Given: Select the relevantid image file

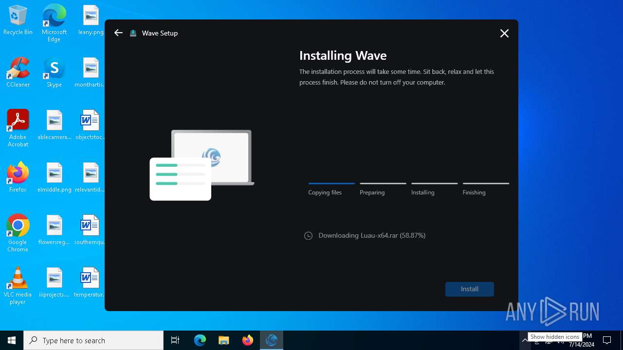Looking at the screenshot, I should point(90,177).
